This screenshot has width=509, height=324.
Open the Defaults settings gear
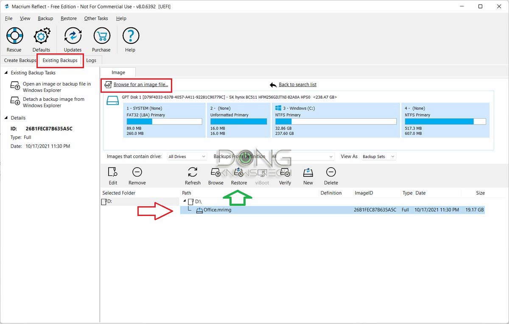(41, 40)
